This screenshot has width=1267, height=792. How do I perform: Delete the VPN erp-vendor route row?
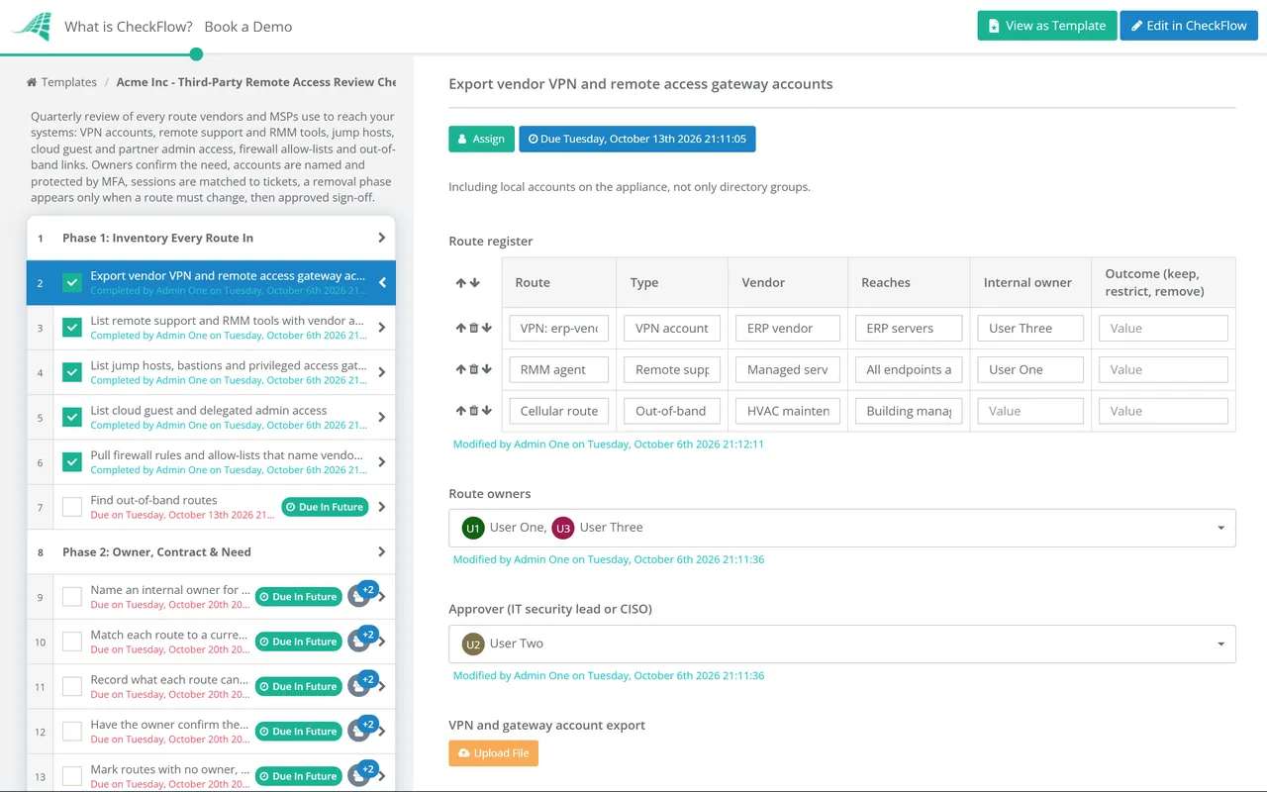[x=473, y=328]
